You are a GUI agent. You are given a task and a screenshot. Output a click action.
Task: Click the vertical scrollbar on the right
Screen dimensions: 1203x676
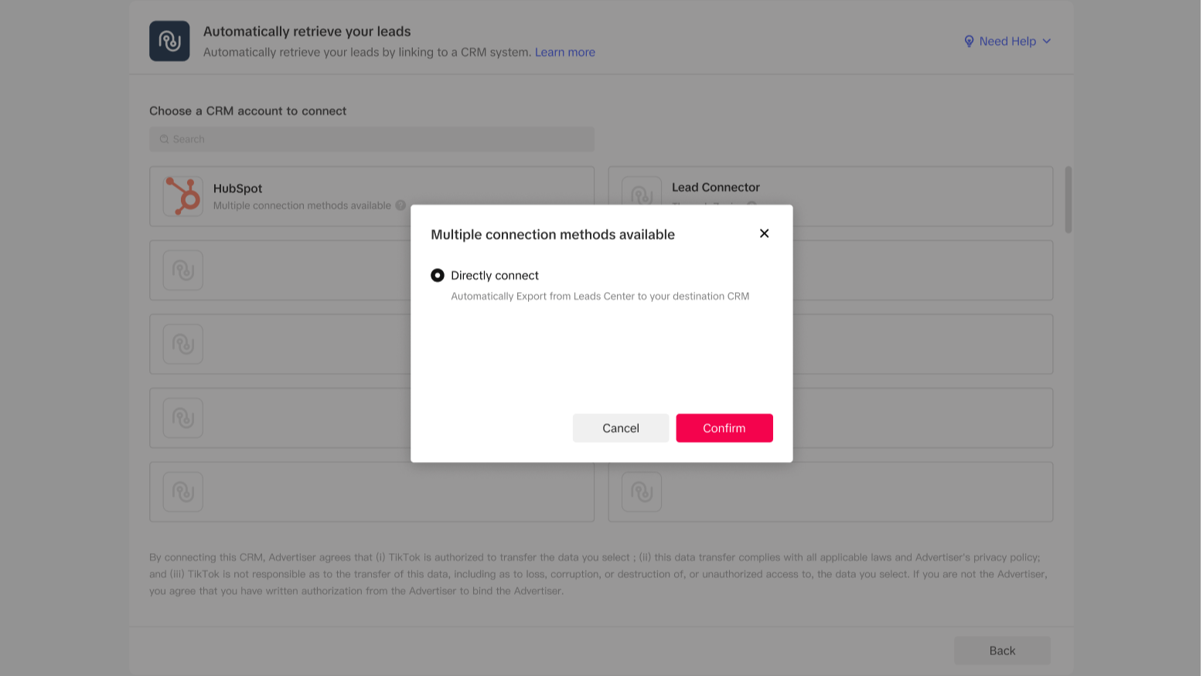[x=1068, y=199]
